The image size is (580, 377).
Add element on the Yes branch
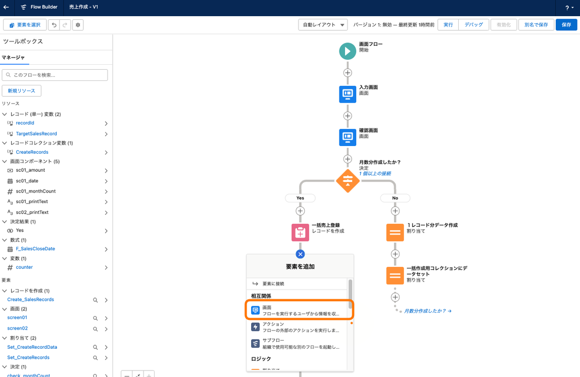point(300,211)
